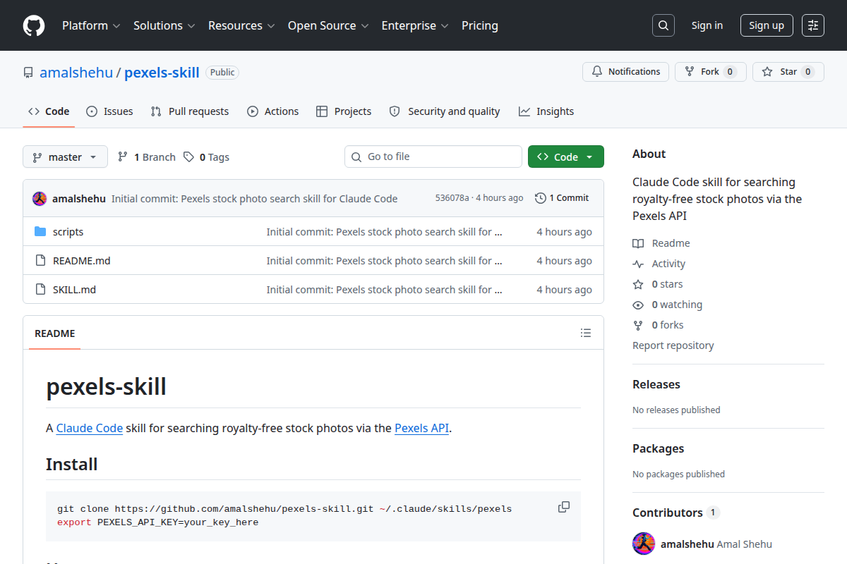Switch to the Code tab

coord(49,111)
